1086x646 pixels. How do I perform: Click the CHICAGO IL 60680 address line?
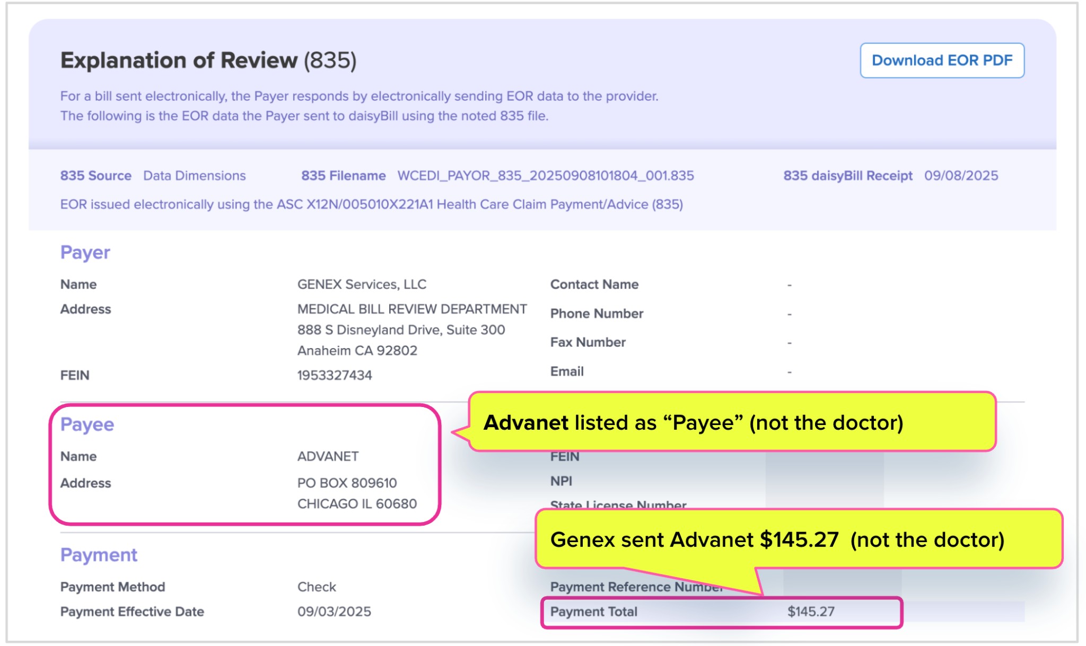click(357, 503)
